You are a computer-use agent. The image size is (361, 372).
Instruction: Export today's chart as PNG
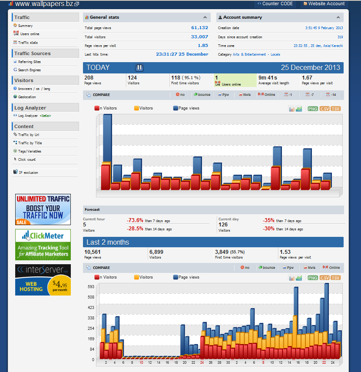[x=313, y=109]
